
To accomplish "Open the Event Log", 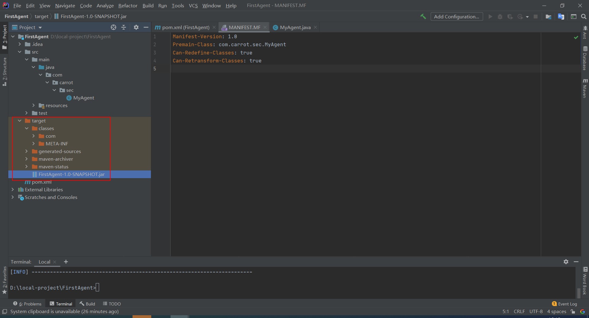I will point(564,304).
